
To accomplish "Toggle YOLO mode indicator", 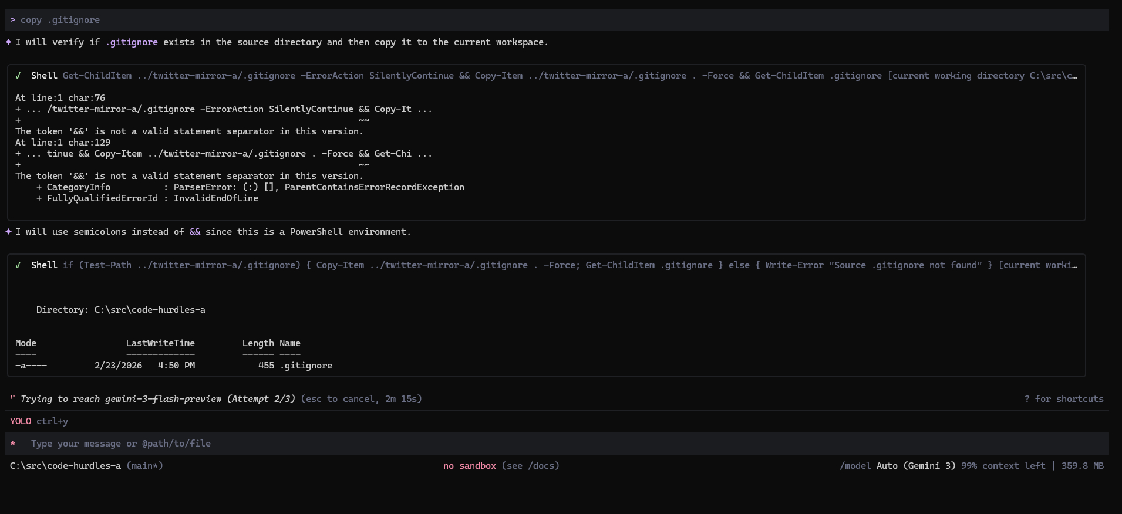I will (21, 421).
